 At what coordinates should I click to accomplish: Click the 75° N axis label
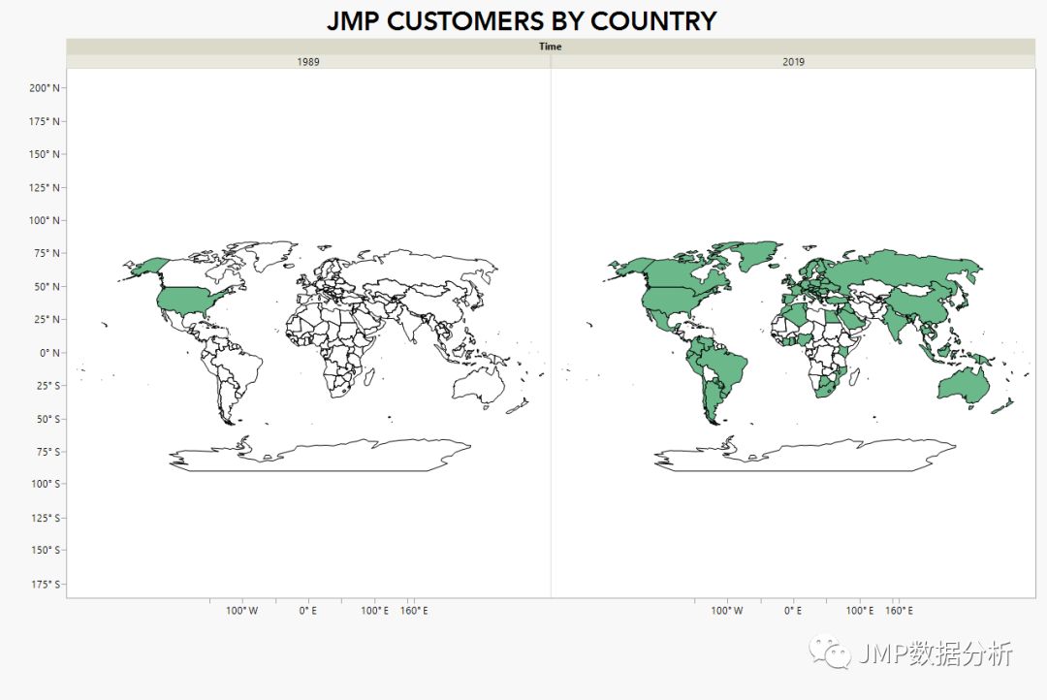pos(47,253)
